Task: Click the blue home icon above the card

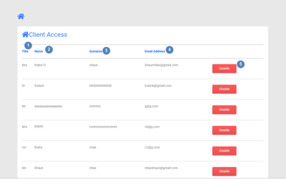Action: (21, 16)
